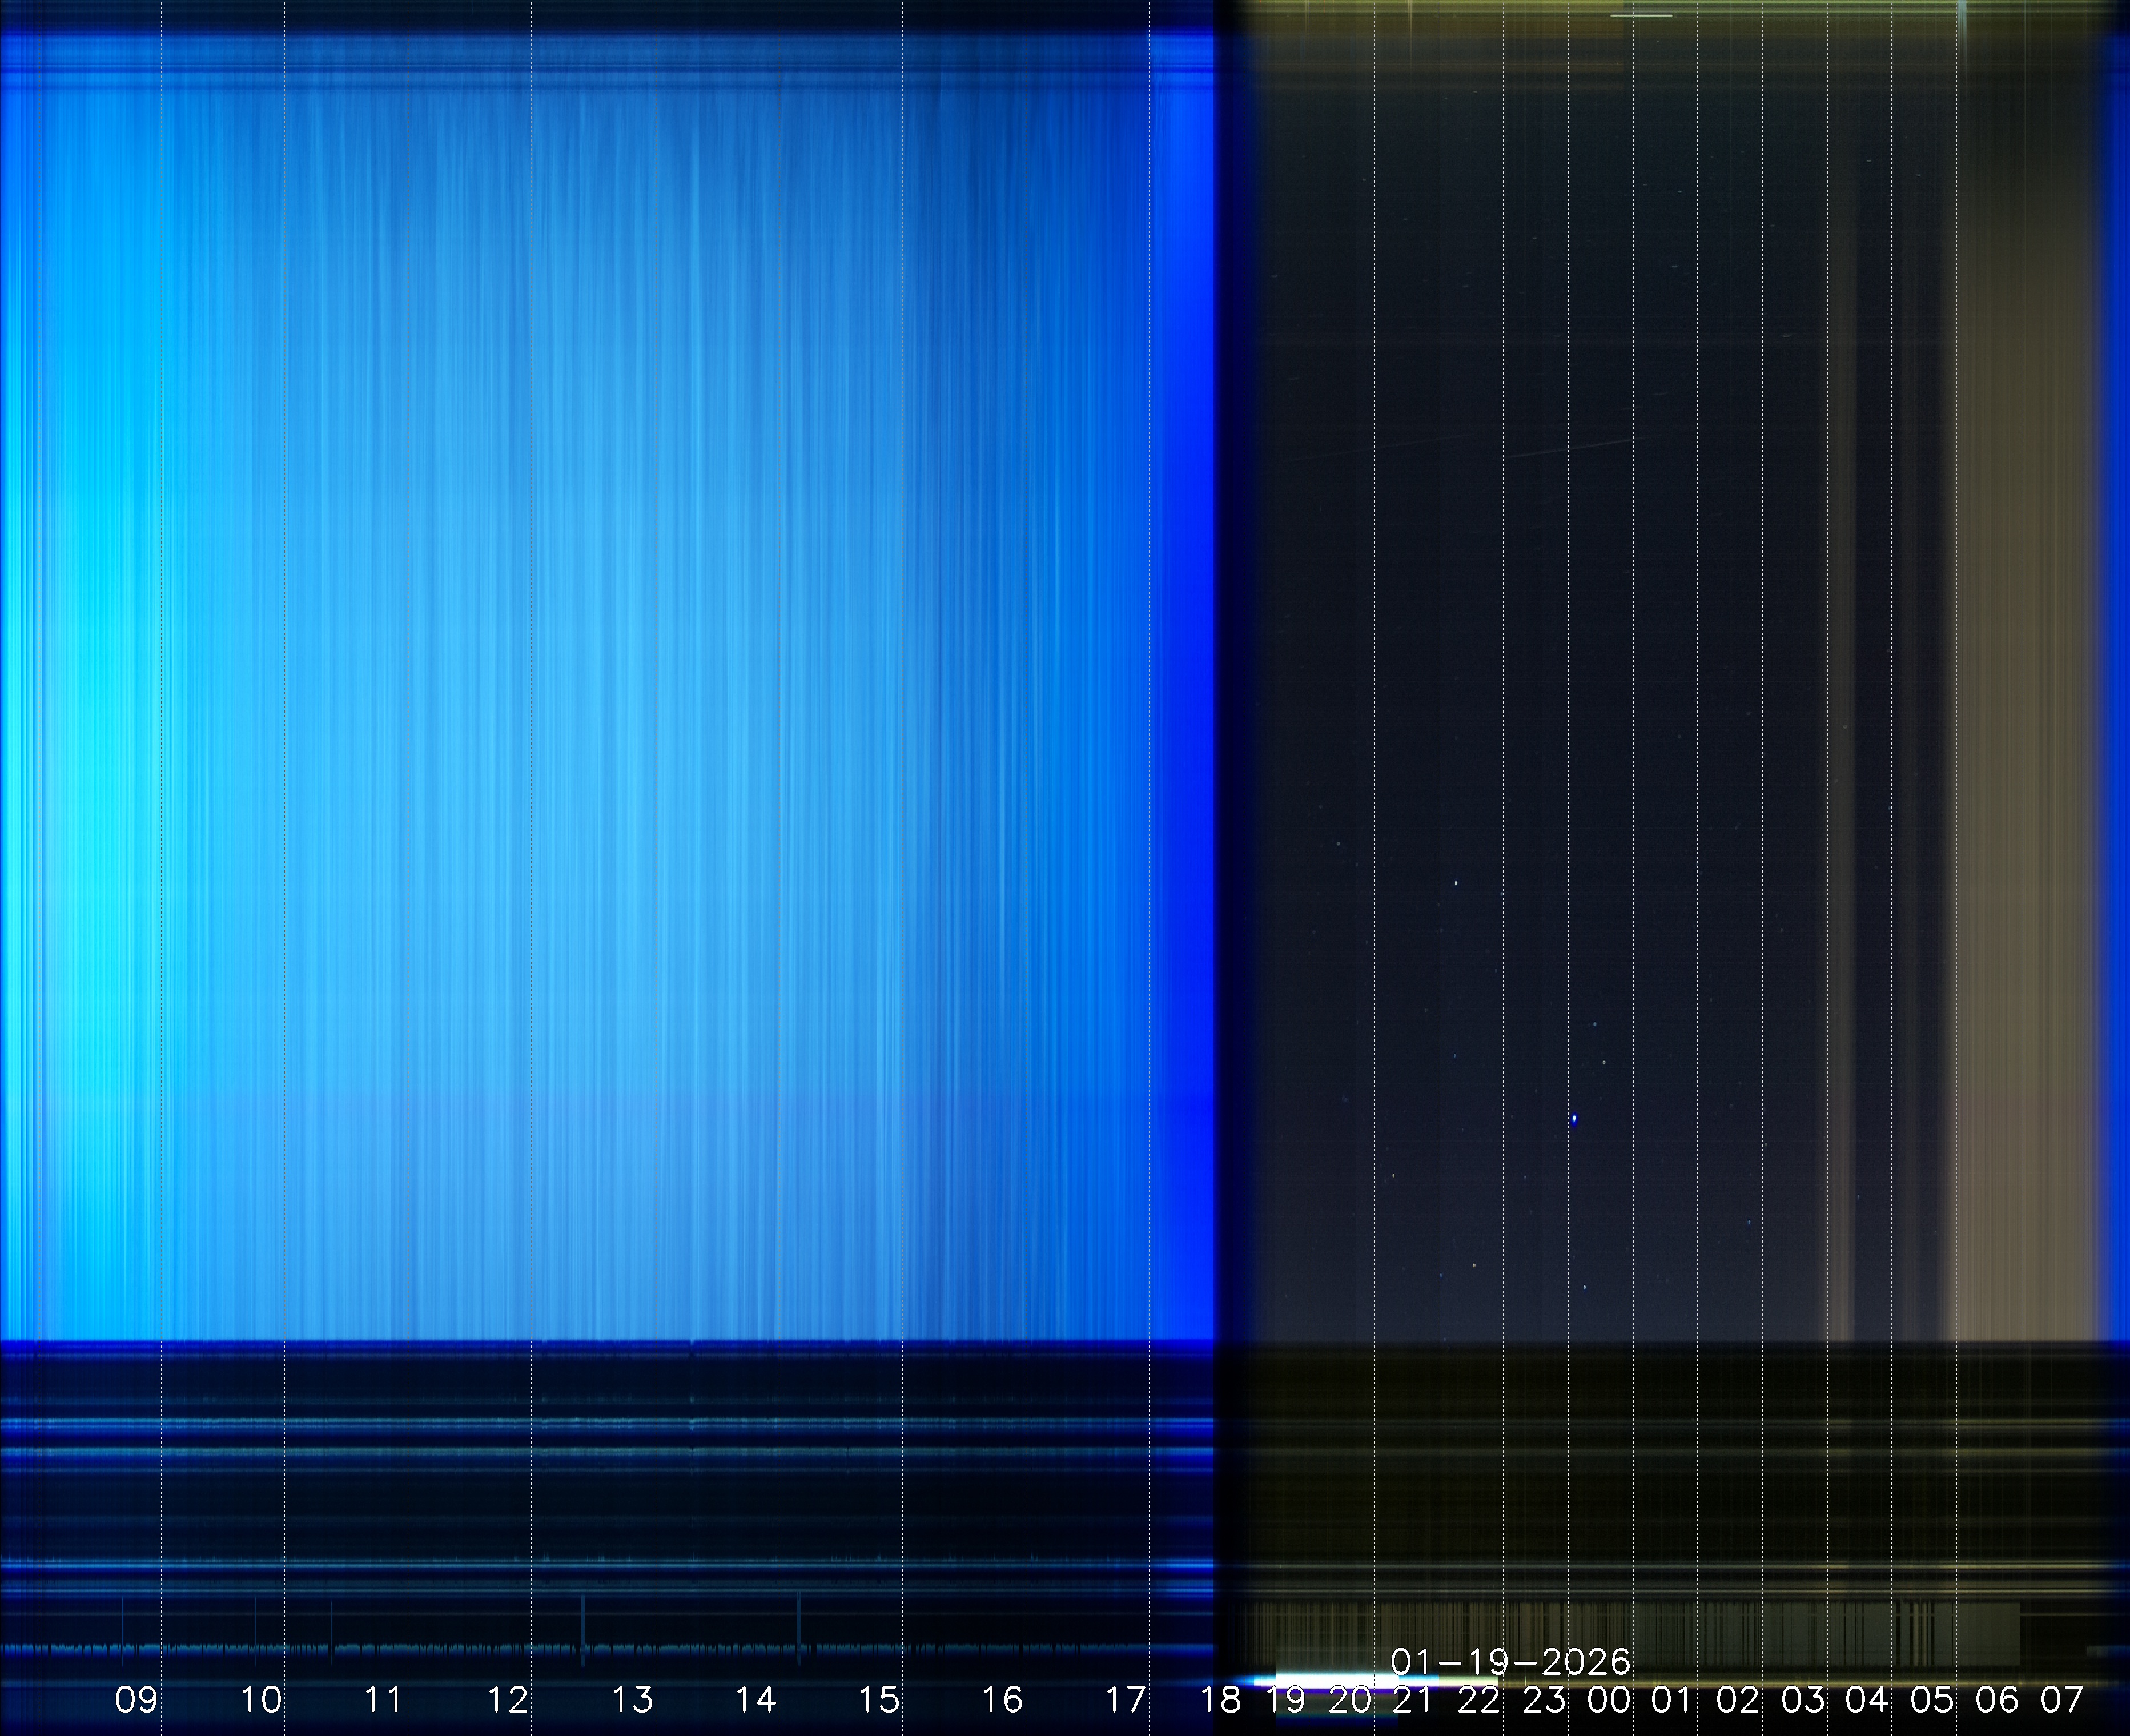Screen dimensions: 2130x1736
Task: Click the 22 hour label
Action: coord(1478,1699)
